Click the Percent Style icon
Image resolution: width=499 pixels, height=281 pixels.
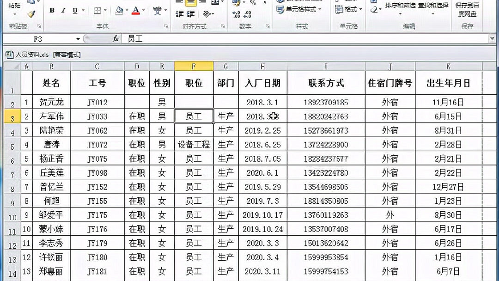[x=253, y=4]
